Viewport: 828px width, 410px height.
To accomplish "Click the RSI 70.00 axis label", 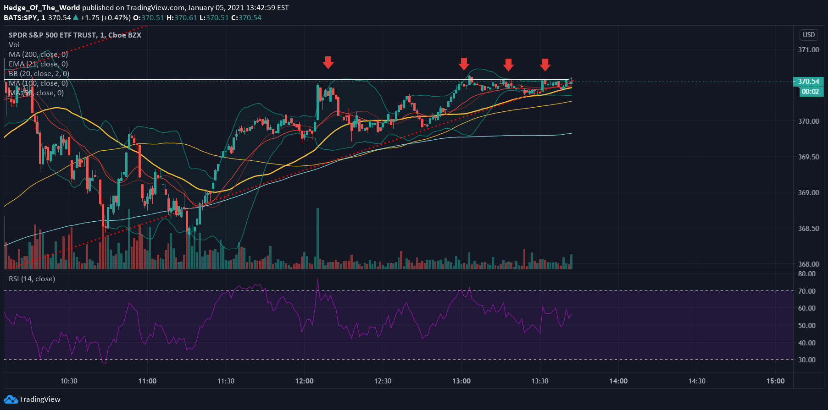I will [x=807, y=291].
